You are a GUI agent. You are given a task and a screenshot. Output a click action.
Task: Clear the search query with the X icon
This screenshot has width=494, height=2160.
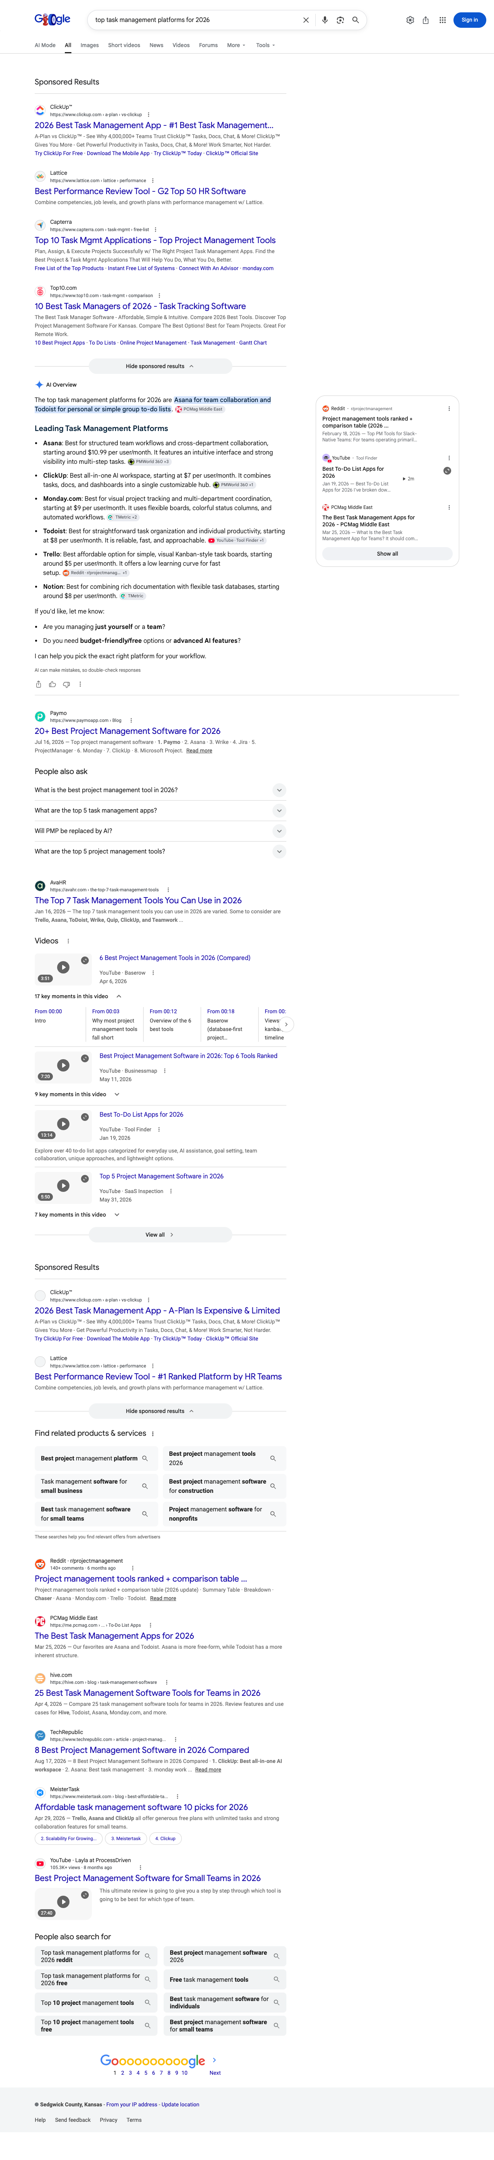coord(305,20)
